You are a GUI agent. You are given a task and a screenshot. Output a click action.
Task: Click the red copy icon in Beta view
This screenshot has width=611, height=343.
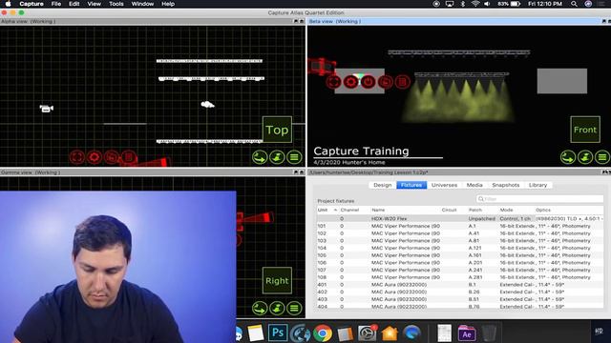(386, 82)
